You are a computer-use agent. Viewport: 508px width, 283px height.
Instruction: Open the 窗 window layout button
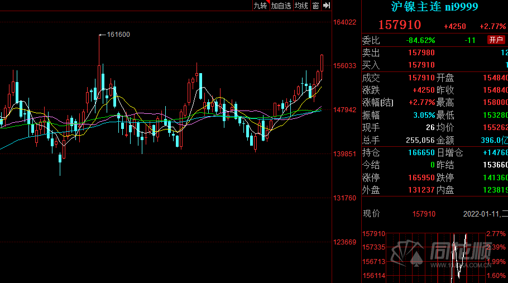pyautogui.click(x=315, y=6)
